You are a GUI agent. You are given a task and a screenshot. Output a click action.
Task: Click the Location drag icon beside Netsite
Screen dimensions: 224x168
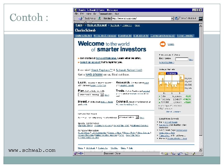click(100, 18)
